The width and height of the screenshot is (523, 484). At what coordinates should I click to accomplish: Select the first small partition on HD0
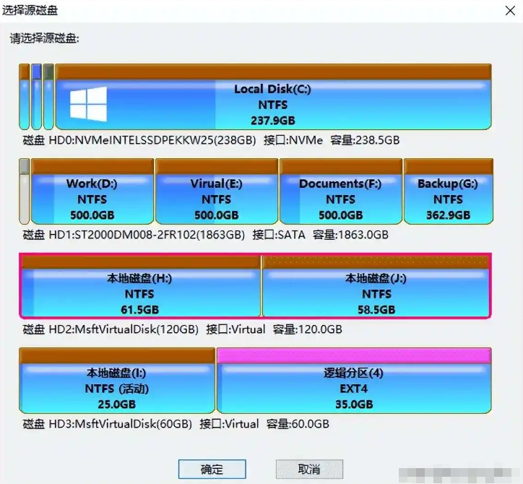25,97
